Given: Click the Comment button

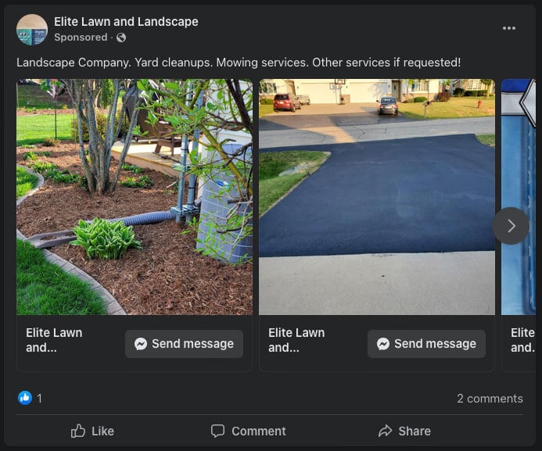Looking at the screenshot, I should click(249, 431).
